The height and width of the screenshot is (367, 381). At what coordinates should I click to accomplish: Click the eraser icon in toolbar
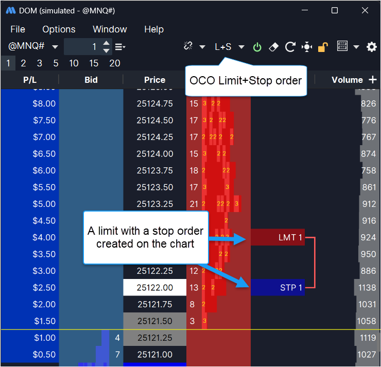pyautogui.click(x=273, y=47)
